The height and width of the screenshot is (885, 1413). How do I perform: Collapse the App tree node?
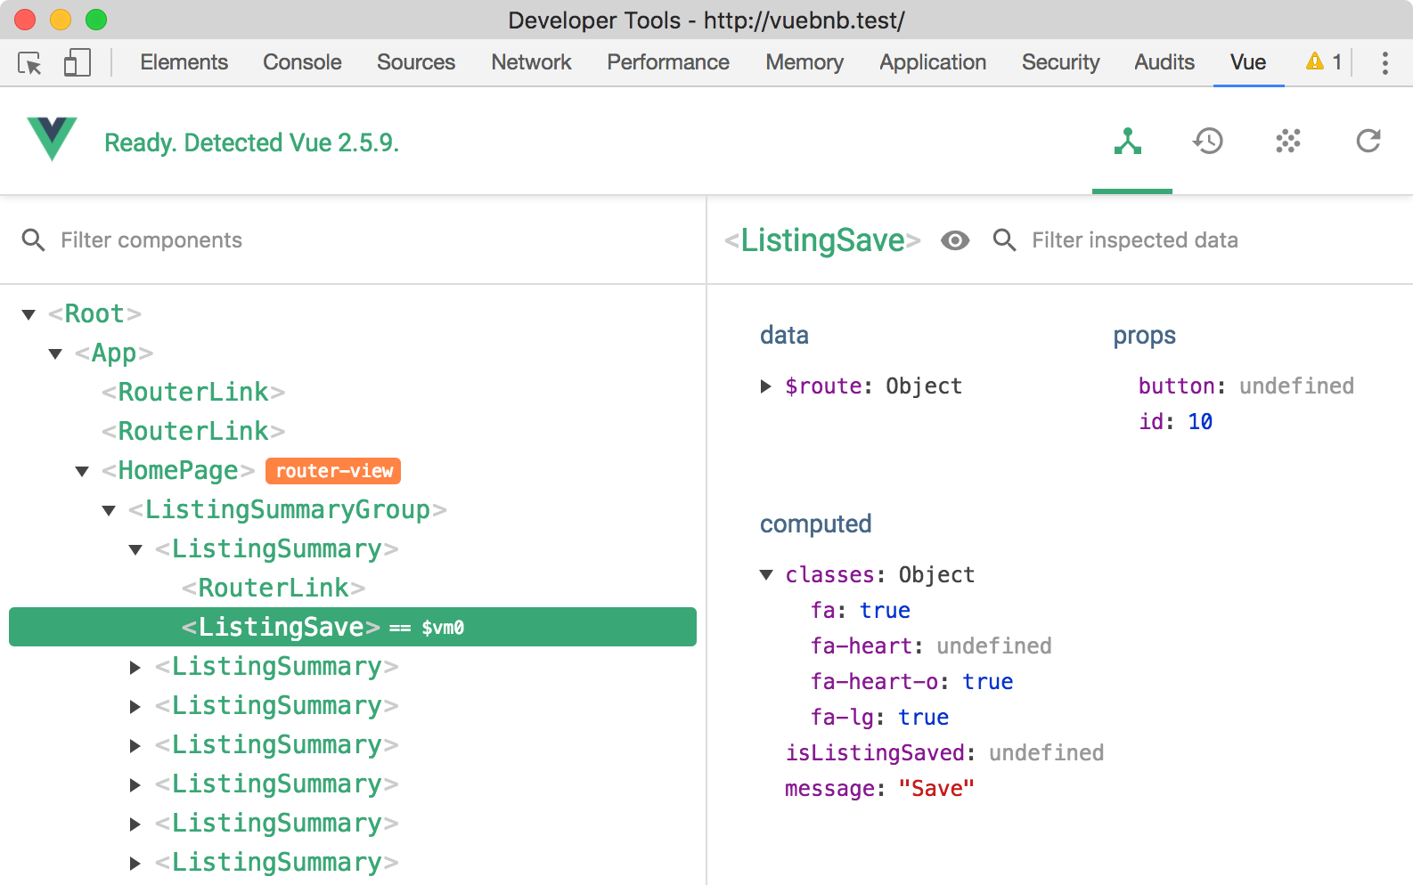coord(55,353)
